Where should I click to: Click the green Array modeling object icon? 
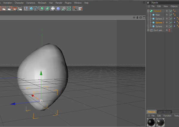point(47,9)
